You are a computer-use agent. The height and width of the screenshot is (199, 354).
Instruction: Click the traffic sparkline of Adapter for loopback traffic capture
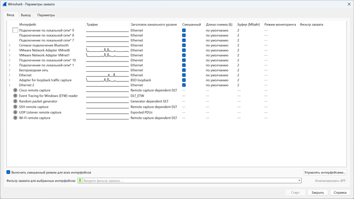107,80
